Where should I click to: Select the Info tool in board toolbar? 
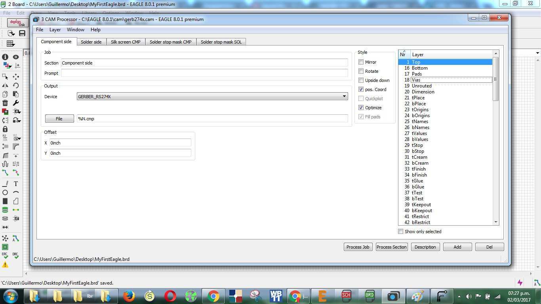click(x=5, y=57)
